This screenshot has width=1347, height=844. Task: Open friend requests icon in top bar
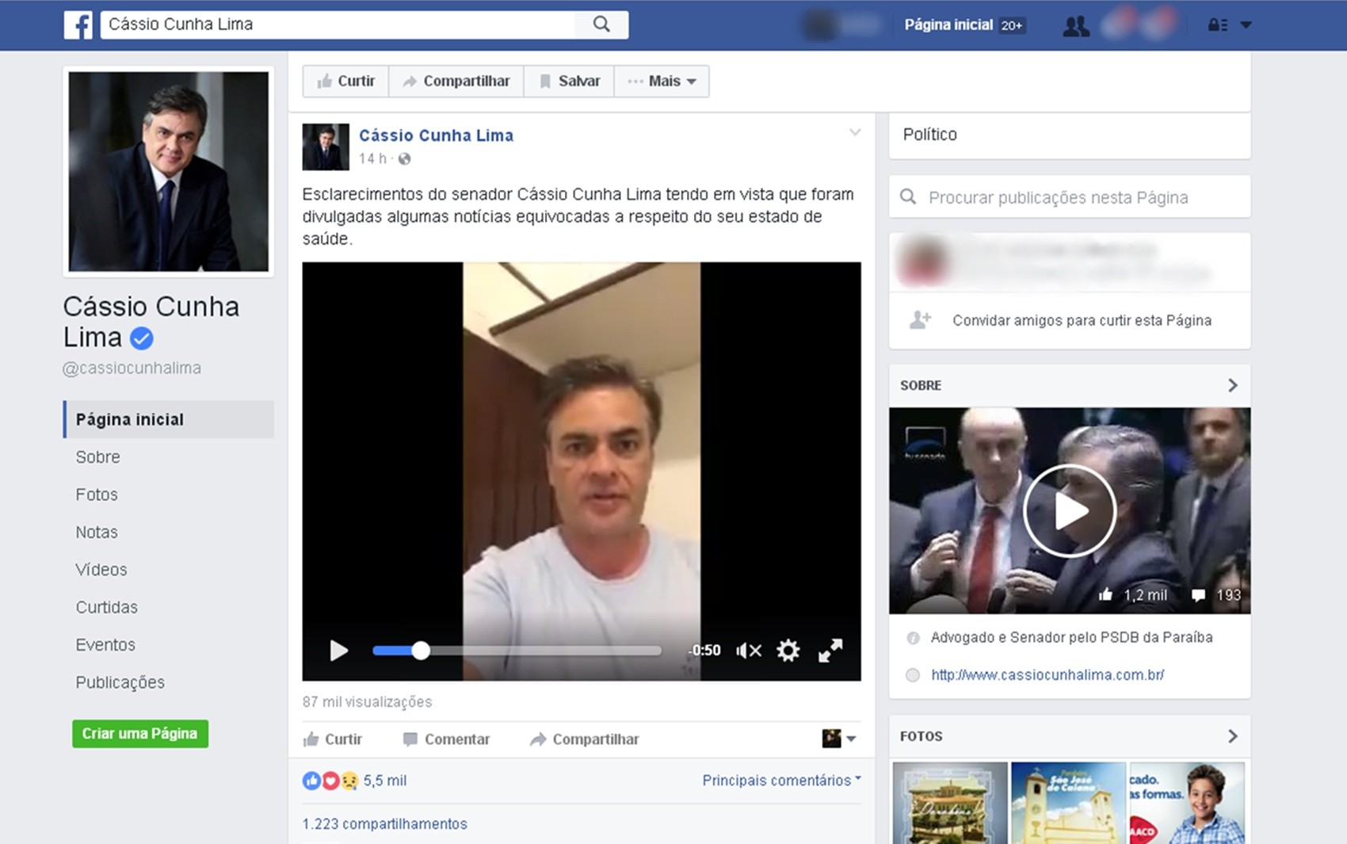pyautogui.click(x=1075, y=25)
